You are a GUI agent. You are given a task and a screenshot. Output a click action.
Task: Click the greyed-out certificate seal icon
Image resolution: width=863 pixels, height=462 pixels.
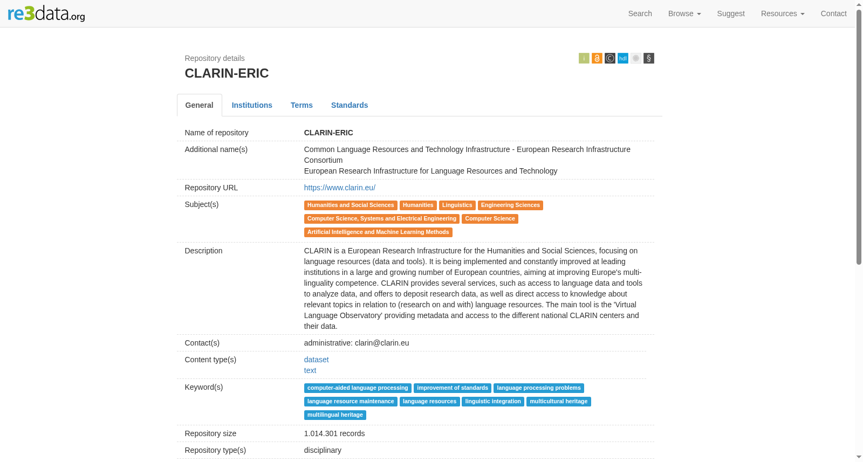pyautogui.click(x=636, y=58)
